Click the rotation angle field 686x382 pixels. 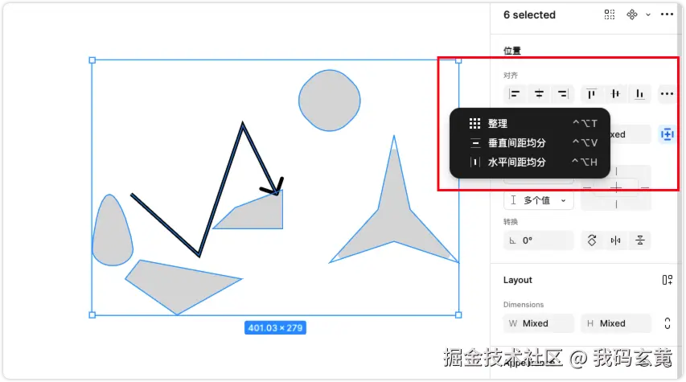(x=539, y=240)
